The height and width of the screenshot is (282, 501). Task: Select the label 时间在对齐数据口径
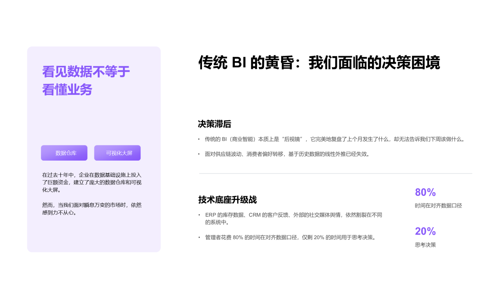click(438, 206)
